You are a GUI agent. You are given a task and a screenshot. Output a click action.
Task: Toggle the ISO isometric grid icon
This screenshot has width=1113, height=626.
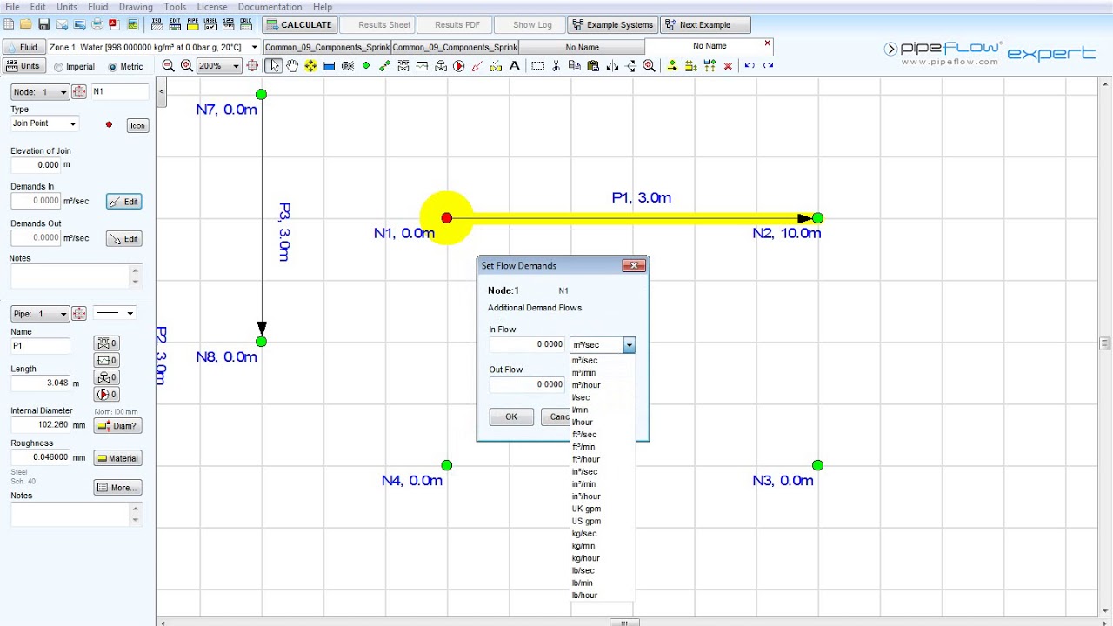pyautogui.click(x=157, y=24)
